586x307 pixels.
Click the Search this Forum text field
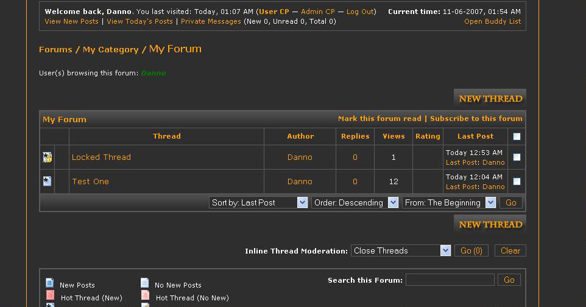click(450, 280)
